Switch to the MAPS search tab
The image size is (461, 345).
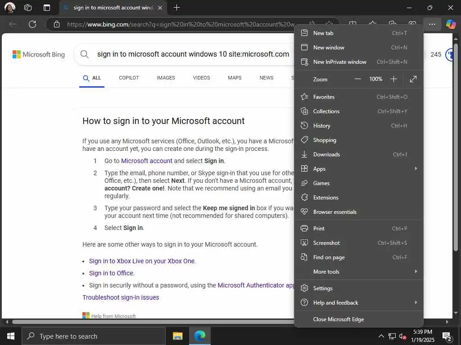tap(235, 78)
